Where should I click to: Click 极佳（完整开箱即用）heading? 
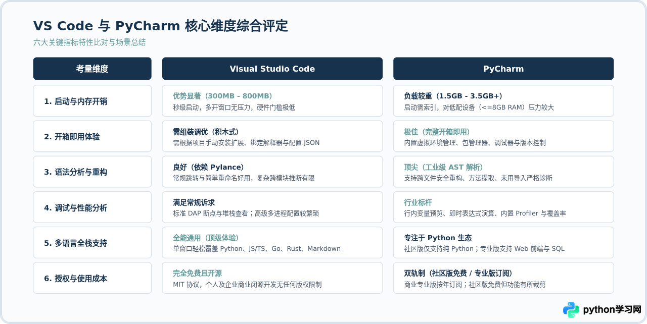[437, 131]
